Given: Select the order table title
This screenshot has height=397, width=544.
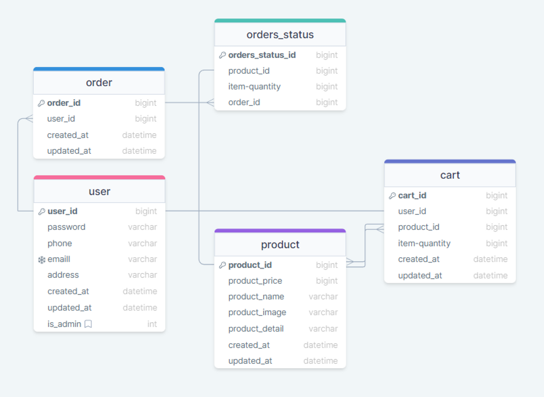Looking at the screenshot, I should 99,82.
